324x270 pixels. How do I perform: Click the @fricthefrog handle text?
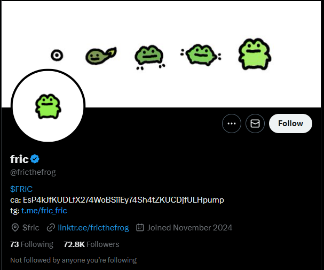coord(33,172)
